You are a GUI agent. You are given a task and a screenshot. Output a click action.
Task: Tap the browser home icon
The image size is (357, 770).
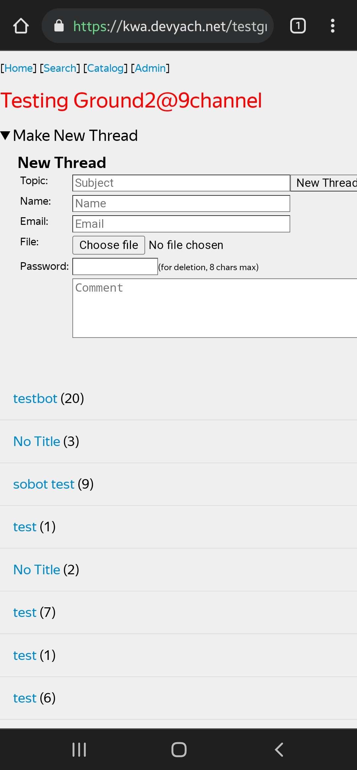click(x=21, y=26)
